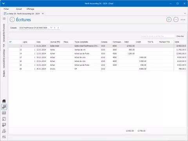The height and width of the screenshot is (141, 188).
Task: Open the Affichage ribbon tab
Action: [30, 9]
